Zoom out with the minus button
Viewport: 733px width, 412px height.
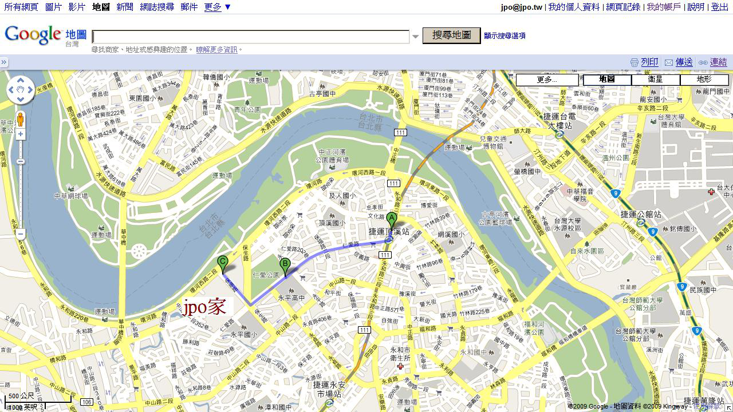pos(21,234)
